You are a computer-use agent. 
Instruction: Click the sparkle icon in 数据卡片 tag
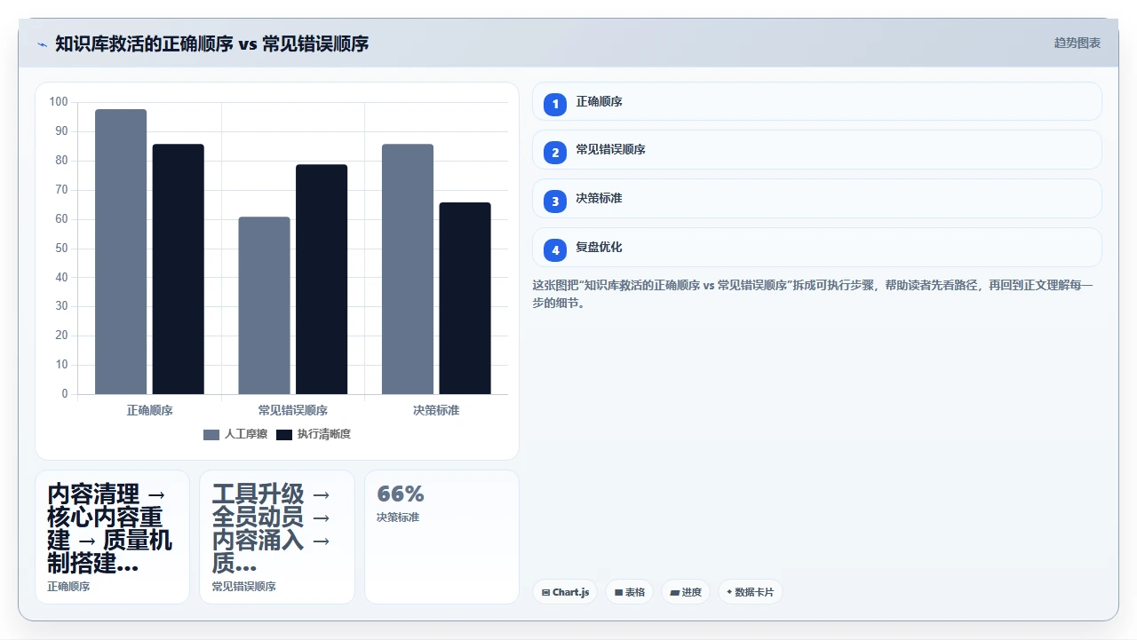point(729,592)
